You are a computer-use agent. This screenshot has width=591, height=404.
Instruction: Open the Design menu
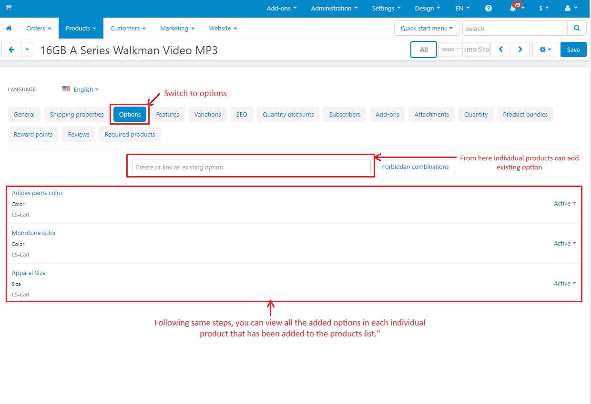pyautogui.click(x=427, y=8)
